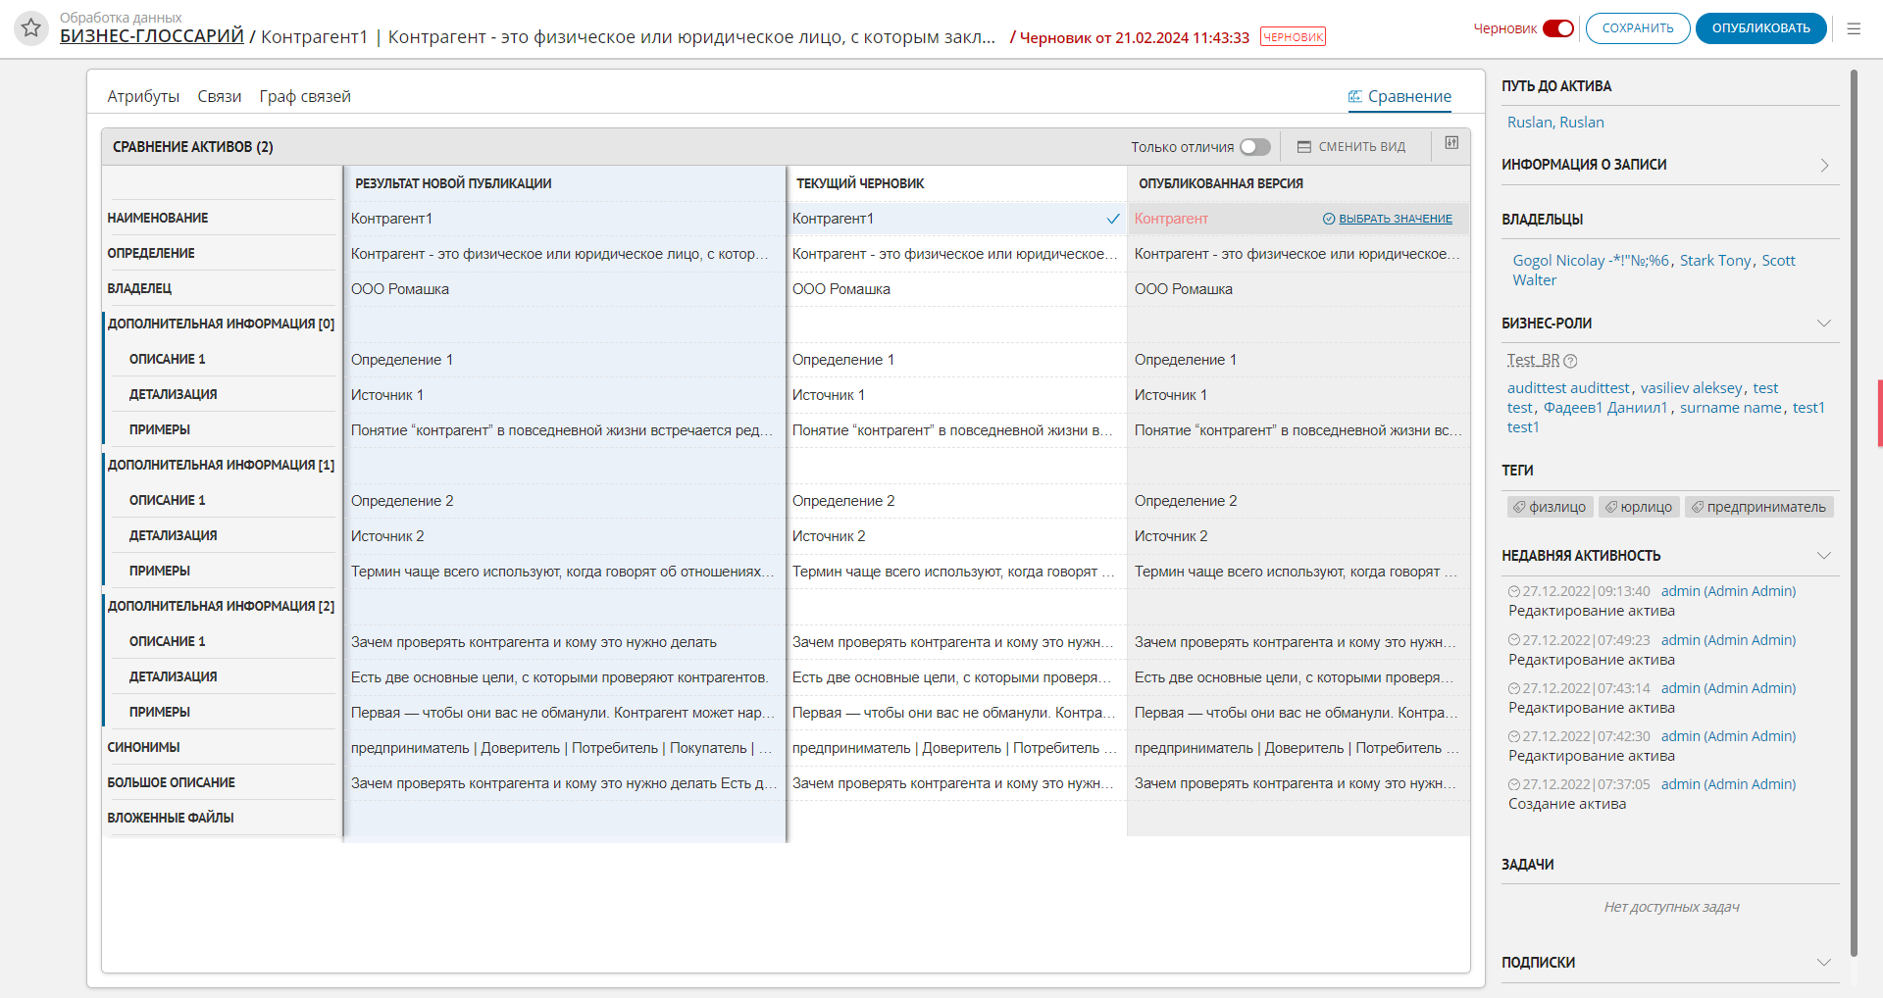Image resolution: width=1883 pixels, height=998 pixels.
Task: Collapse the Бизнес-роли section
Action: pyautogui.click(x=1824, y=324)
